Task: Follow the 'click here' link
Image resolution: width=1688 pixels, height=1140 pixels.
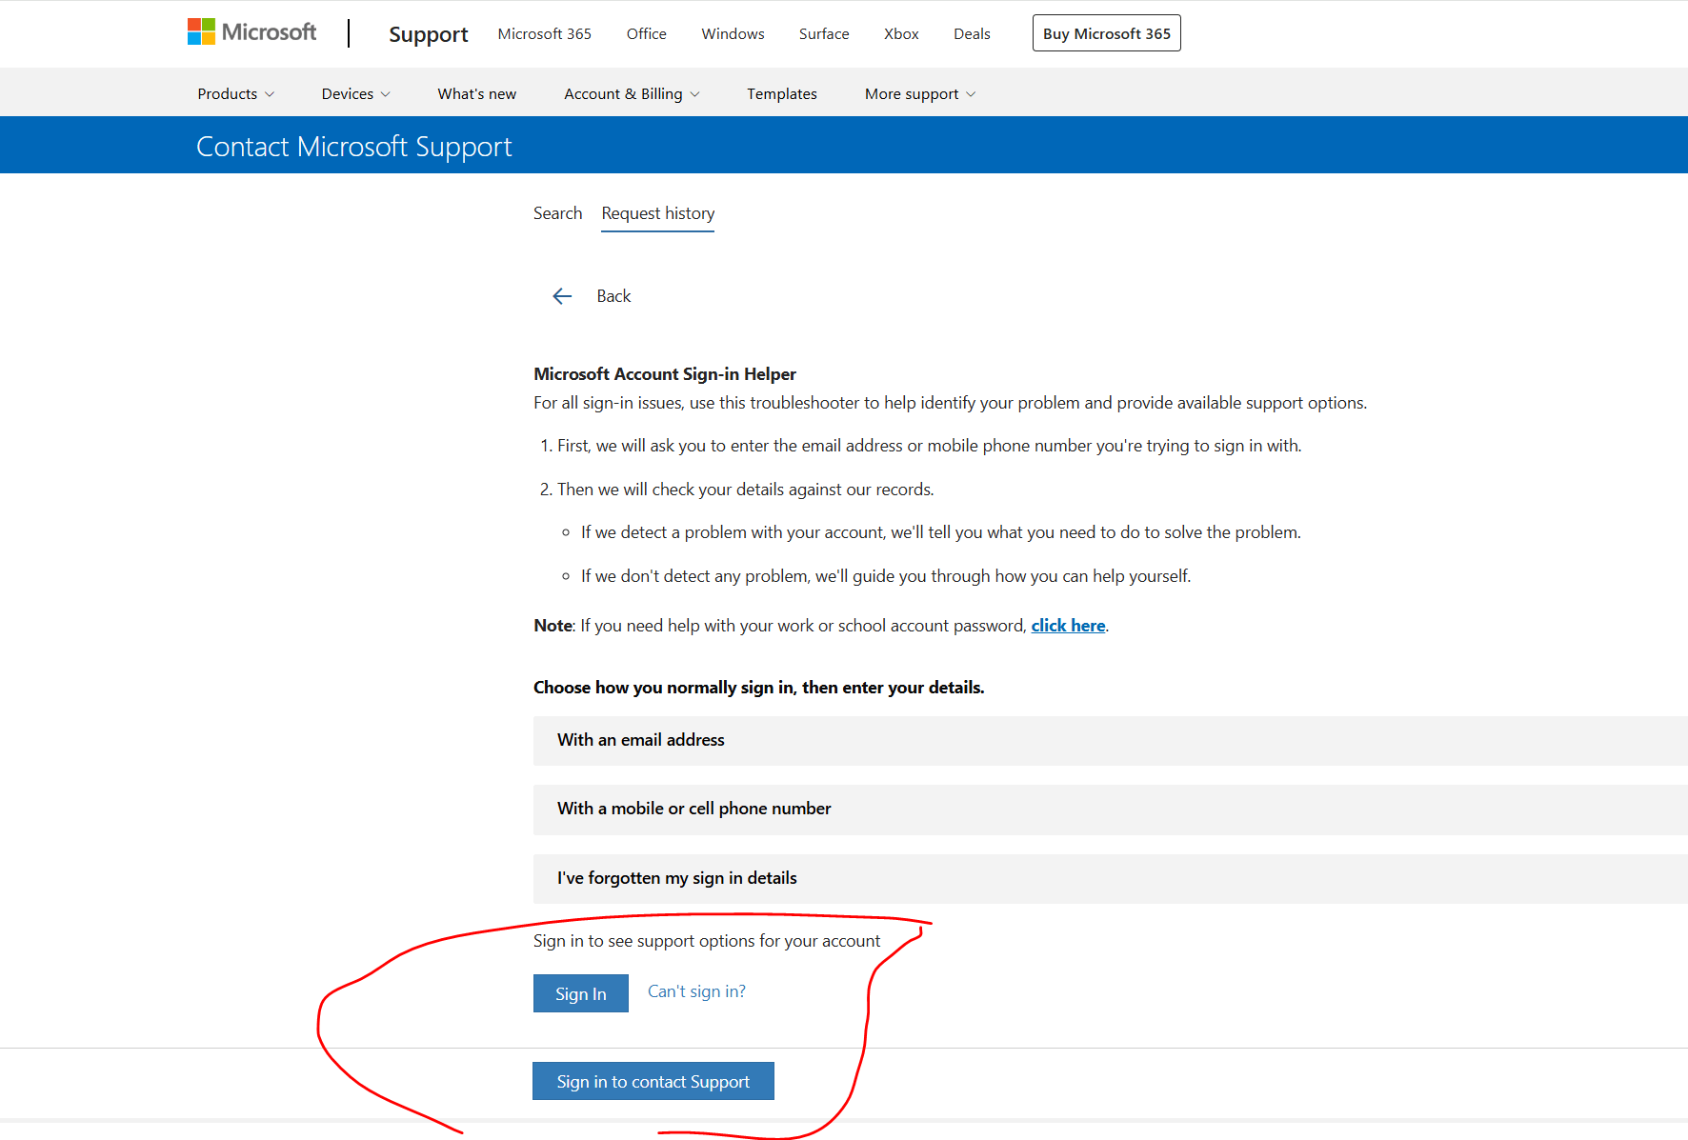Action: coord(1068,626)
